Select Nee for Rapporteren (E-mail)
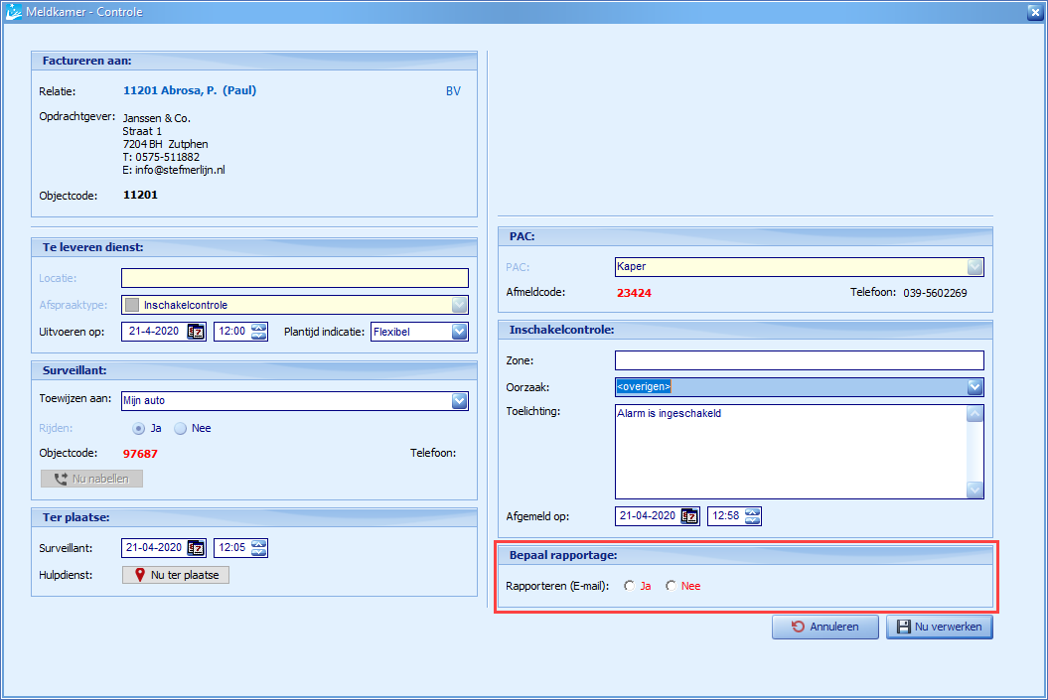The image size is (1048, 700). [x=672, y=586]
